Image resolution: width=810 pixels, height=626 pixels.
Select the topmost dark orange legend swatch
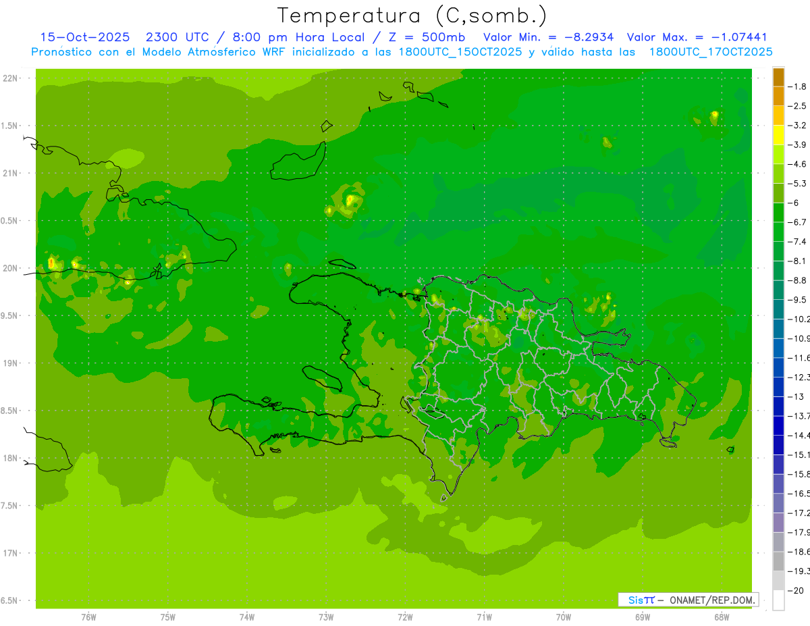pos(778,77)
